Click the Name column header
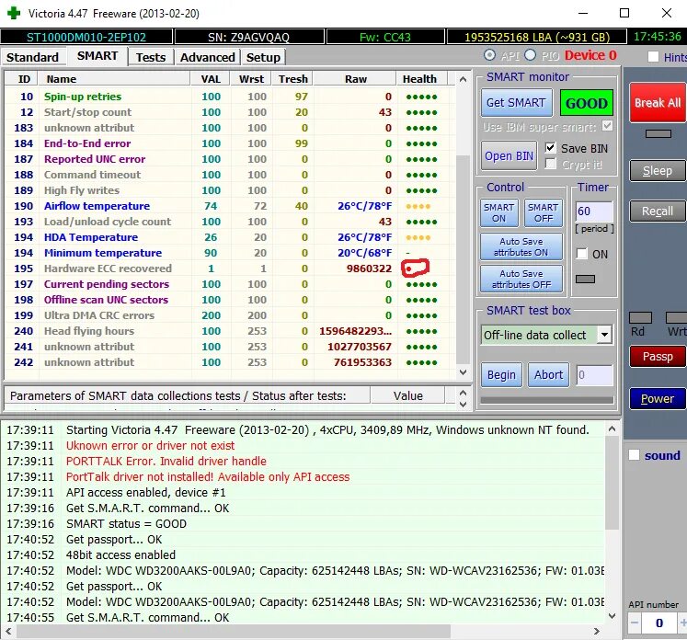The height and width of the screenshot is (640, 687). [114, 79]
